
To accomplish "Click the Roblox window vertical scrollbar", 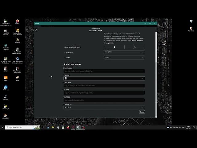I will [156, 75].
